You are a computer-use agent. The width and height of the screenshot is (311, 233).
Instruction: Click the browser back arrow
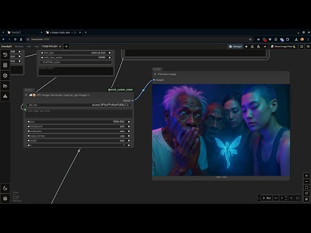point(3,39)
